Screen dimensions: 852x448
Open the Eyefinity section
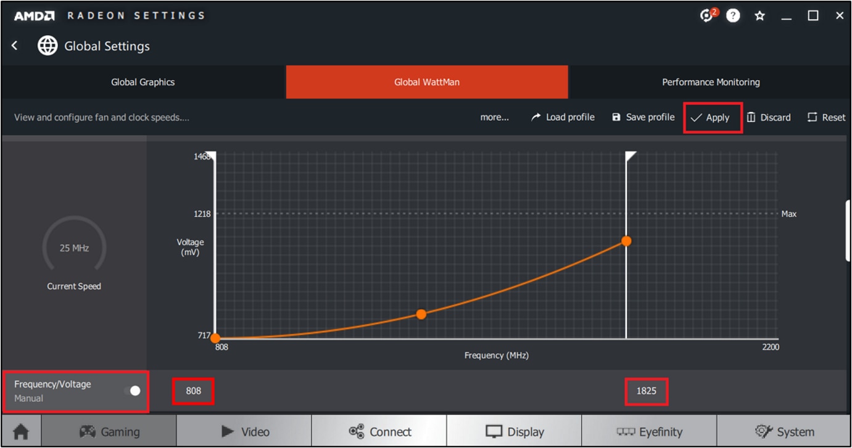point(649,431)
